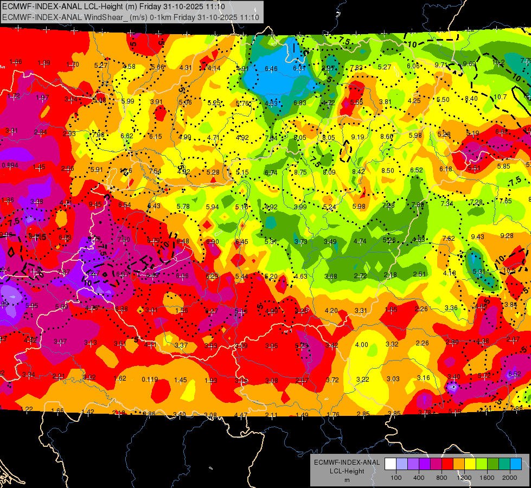The image size is (531, 488).
Task: Click the wind shear value 3.36
Action: click(451, 308)
